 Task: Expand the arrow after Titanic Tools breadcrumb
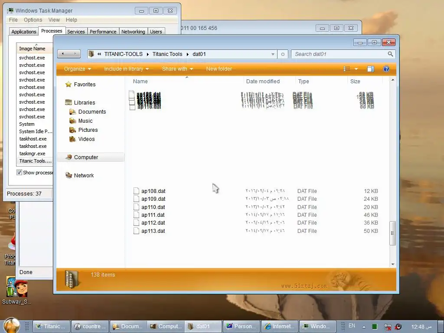[187, 54]
